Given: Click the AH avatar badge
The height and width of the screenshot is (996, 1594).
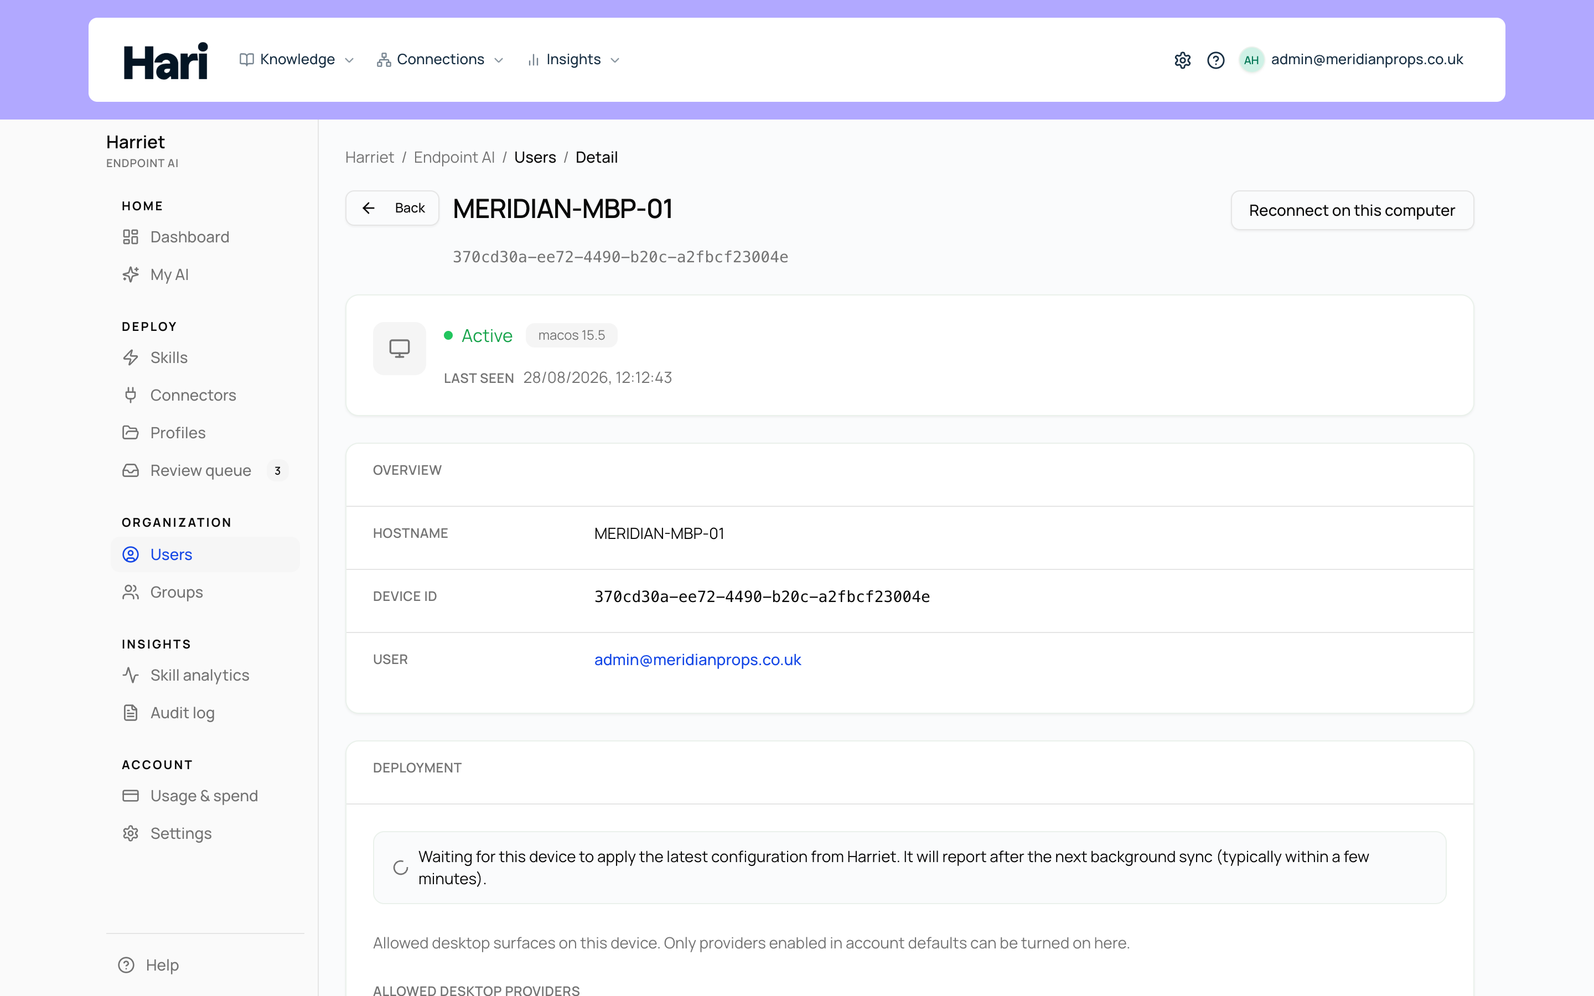Looking at the screenshot, I should [x=1251, y=60].
